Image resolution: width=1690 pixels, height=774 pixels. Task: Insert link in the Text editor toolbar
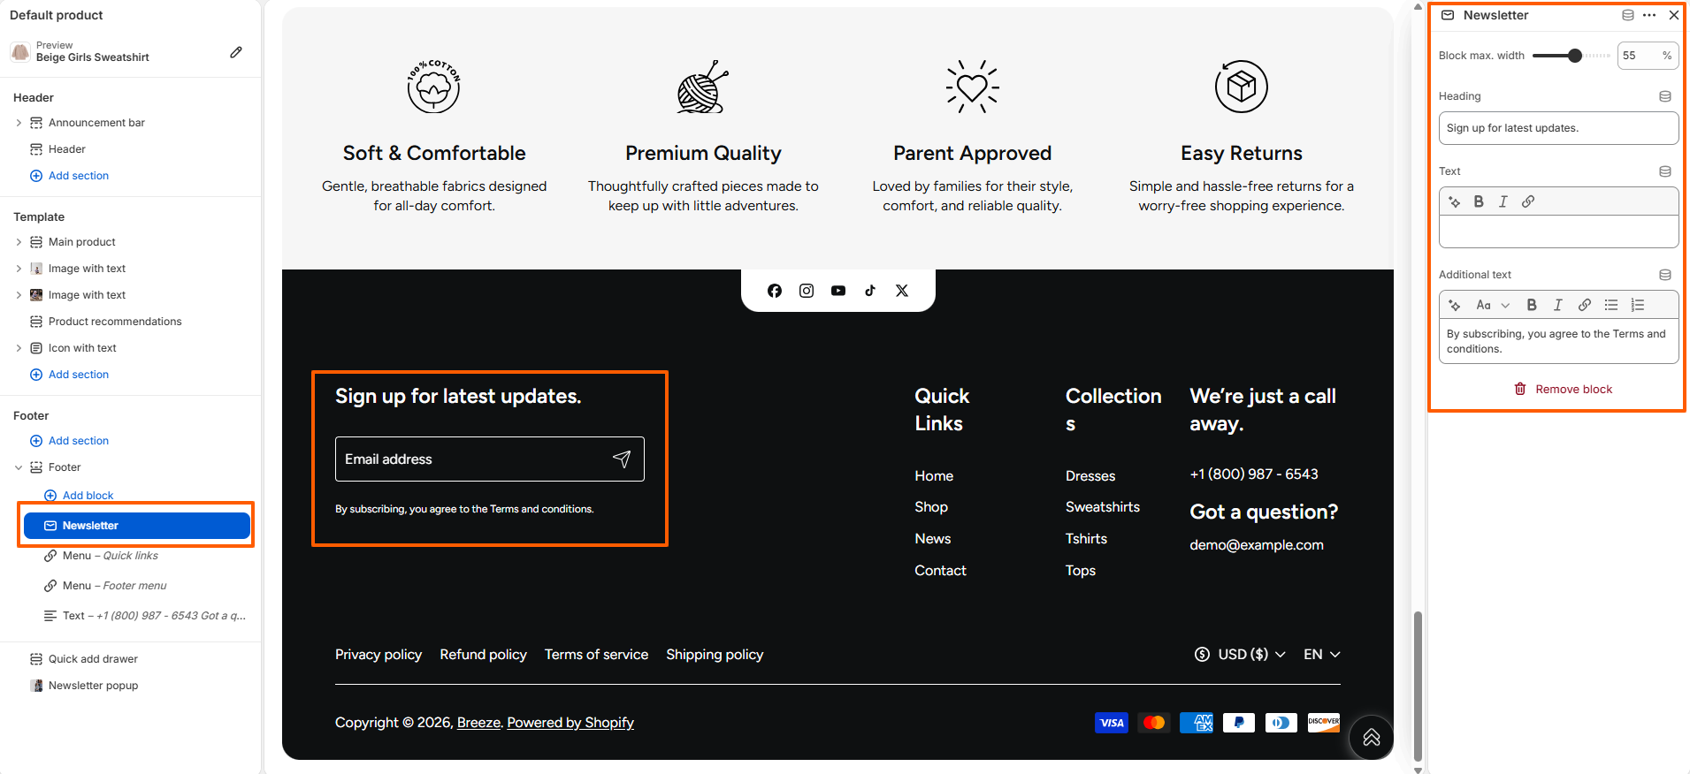tap(1528, 201)
